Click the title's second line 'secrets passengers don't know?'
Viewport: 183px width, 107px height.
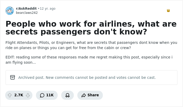pyautogui.click(x=76, y=32)
